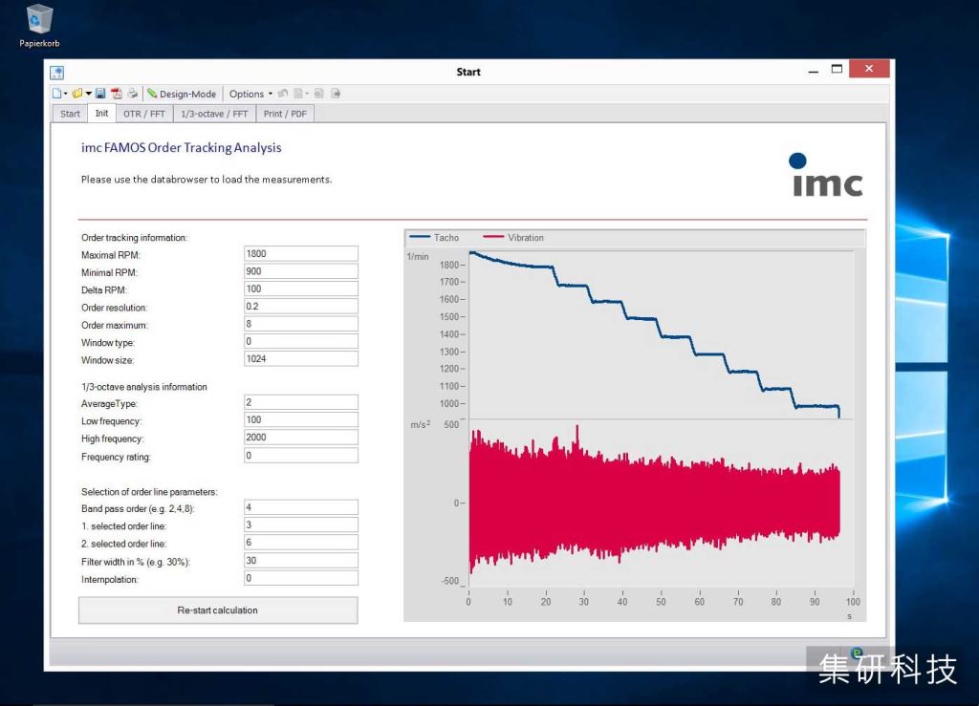
Task: Click the Delta RPM input field
Action: click(x=300, y=289)
